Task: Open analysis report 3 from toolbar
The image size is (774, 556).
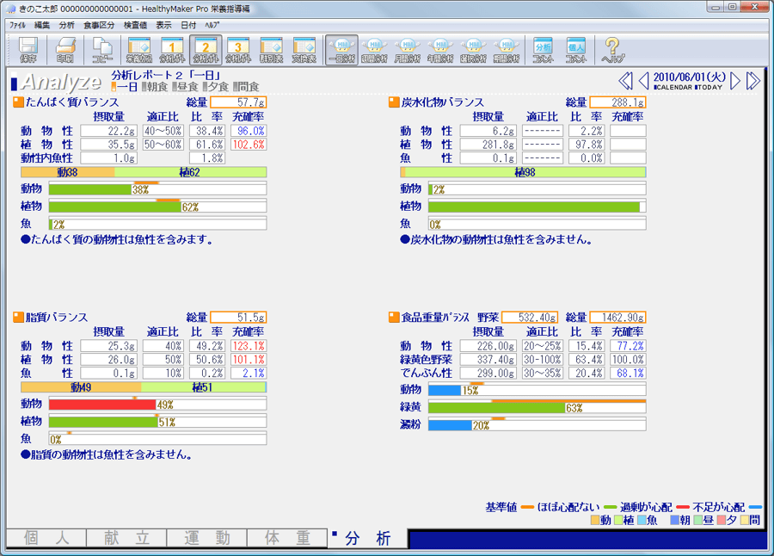Action: click(x=238, y=50)
